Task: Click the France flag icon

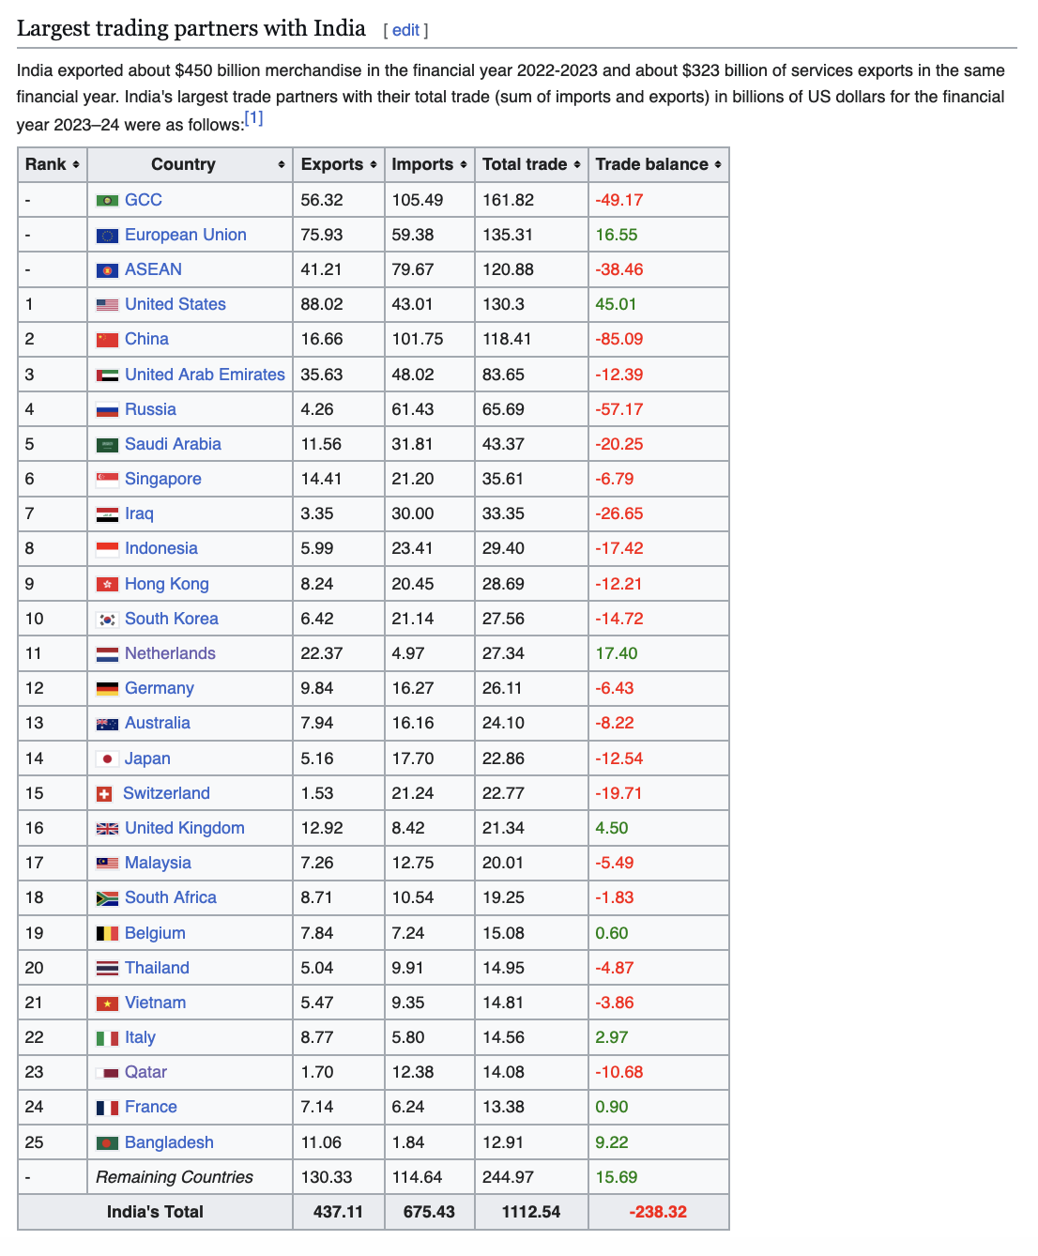Action: click(108, 1108)
